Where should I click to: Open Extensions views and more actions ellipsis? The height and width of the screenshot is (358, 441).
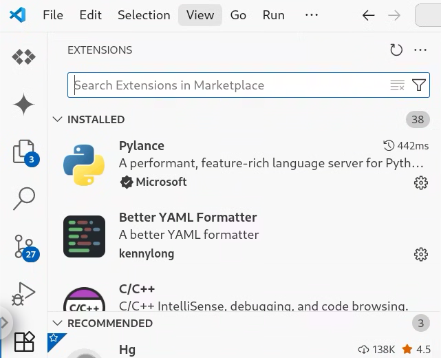pos(420,50)
